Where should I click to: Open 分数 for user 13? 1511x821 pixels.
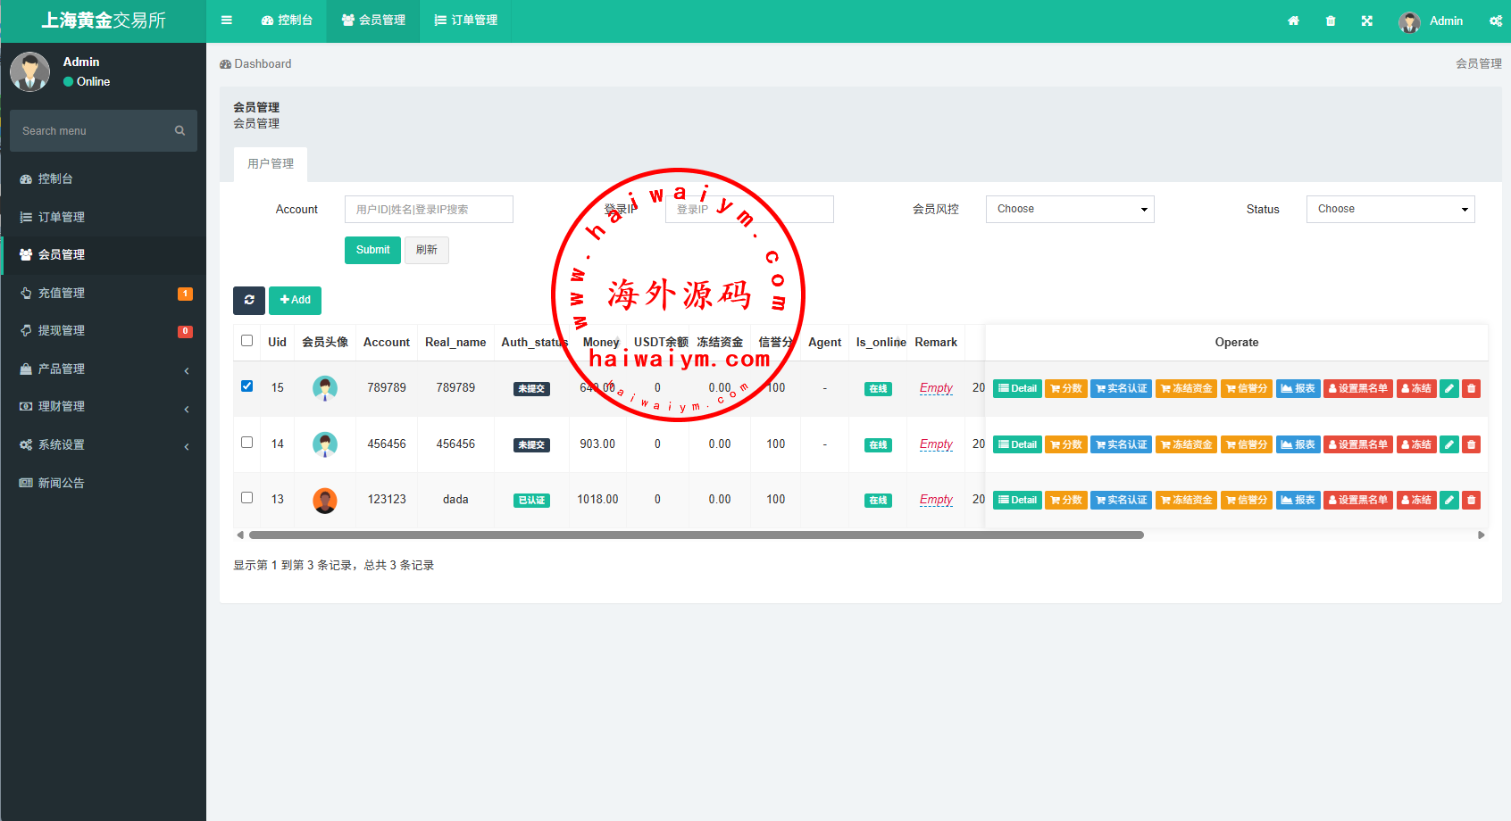pyautogui.click(x=1066, y=500)
